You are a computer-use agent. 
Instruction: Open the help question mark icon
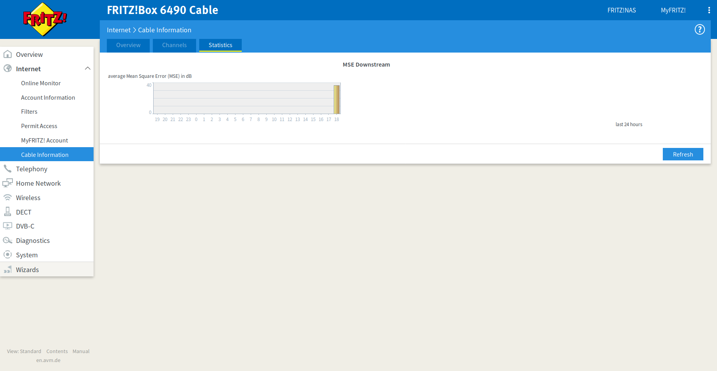tap(699, 30)
